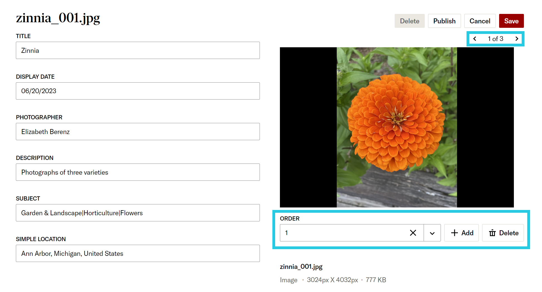Click the '777 KB' file size text
The height and width of the screenshot is (292, 542).
click(376, 280)
